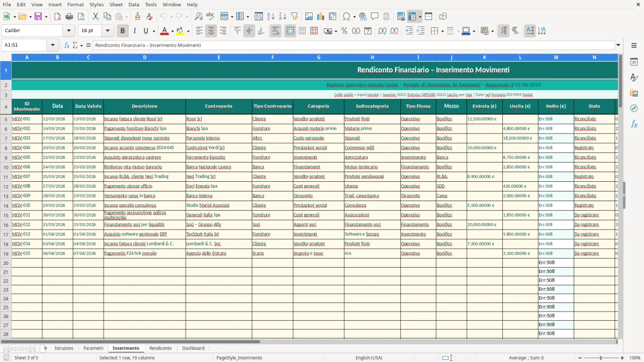The image size is (644, 362).
Task: Select Clone Formatting paintbrush
Action: pyautogui.click(x=138, y=17)
